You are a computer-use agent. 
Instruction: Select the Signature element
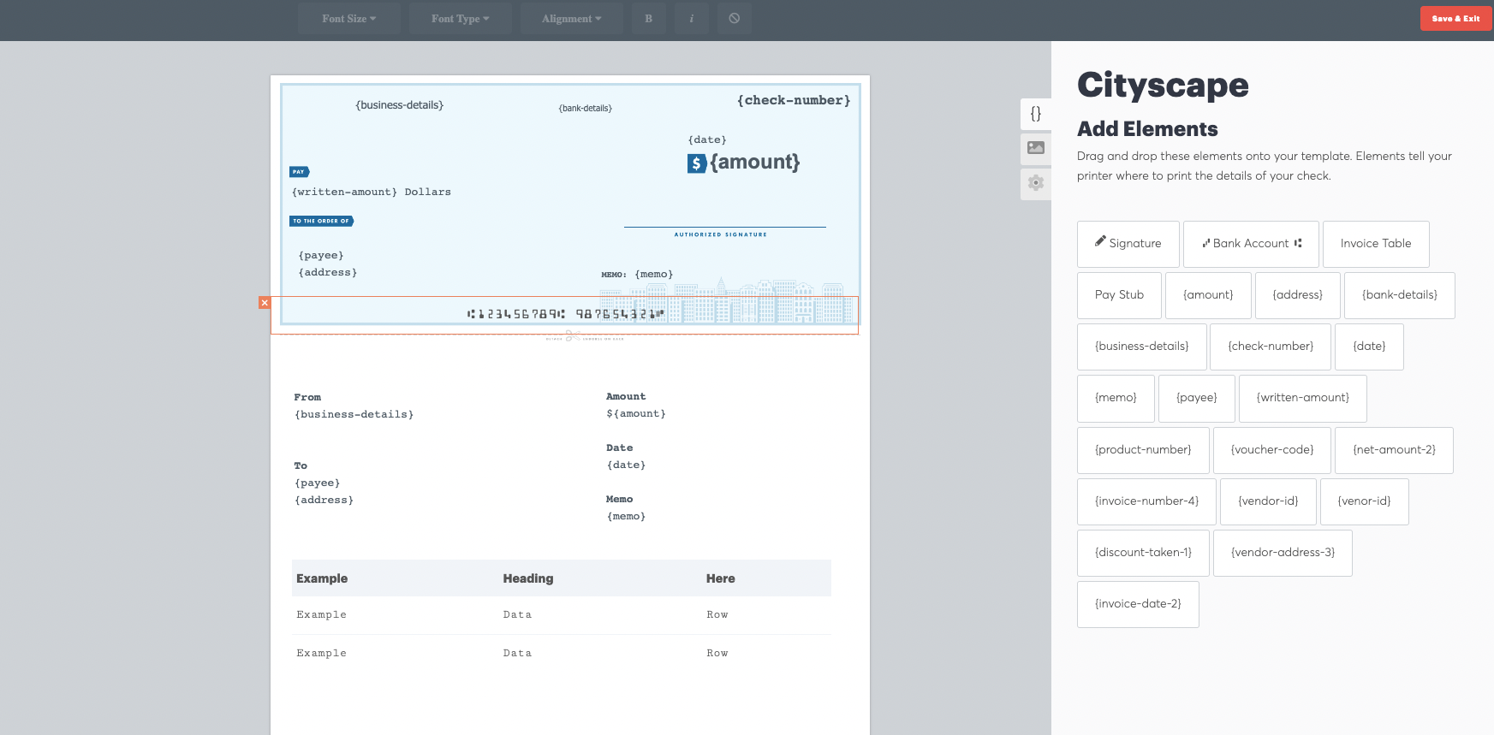(1128, 244)
